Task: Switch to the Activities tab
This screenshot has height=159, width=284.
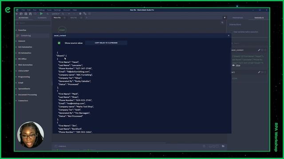Action: [x=24, y=18]
